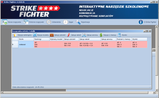Screen dimensions: 159x98
Task: Open the O Strike Fighter label
Action: tap(150, 22)
